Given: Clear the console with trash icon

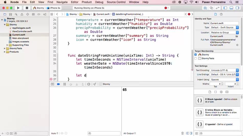Looking at the screenshot, I should click(182, 133).
